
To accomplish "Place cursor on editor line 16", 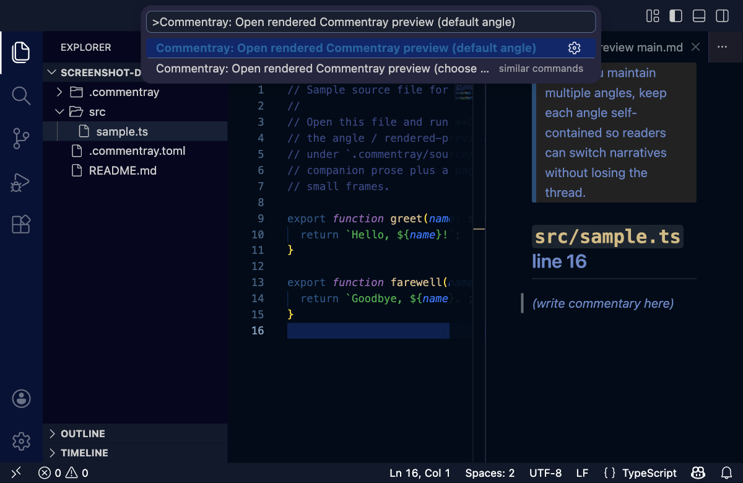I will 368,331.
